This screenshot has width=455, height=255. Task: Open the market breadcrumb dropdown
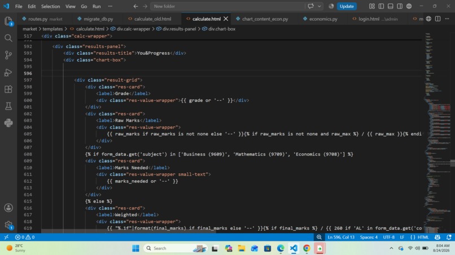[x=29, y=29]
